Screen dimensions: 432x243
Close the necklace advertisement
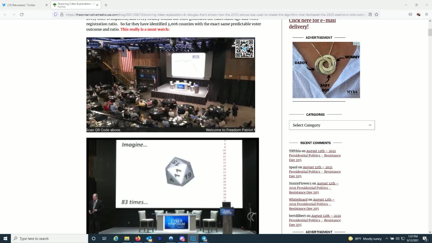[358, 44]
